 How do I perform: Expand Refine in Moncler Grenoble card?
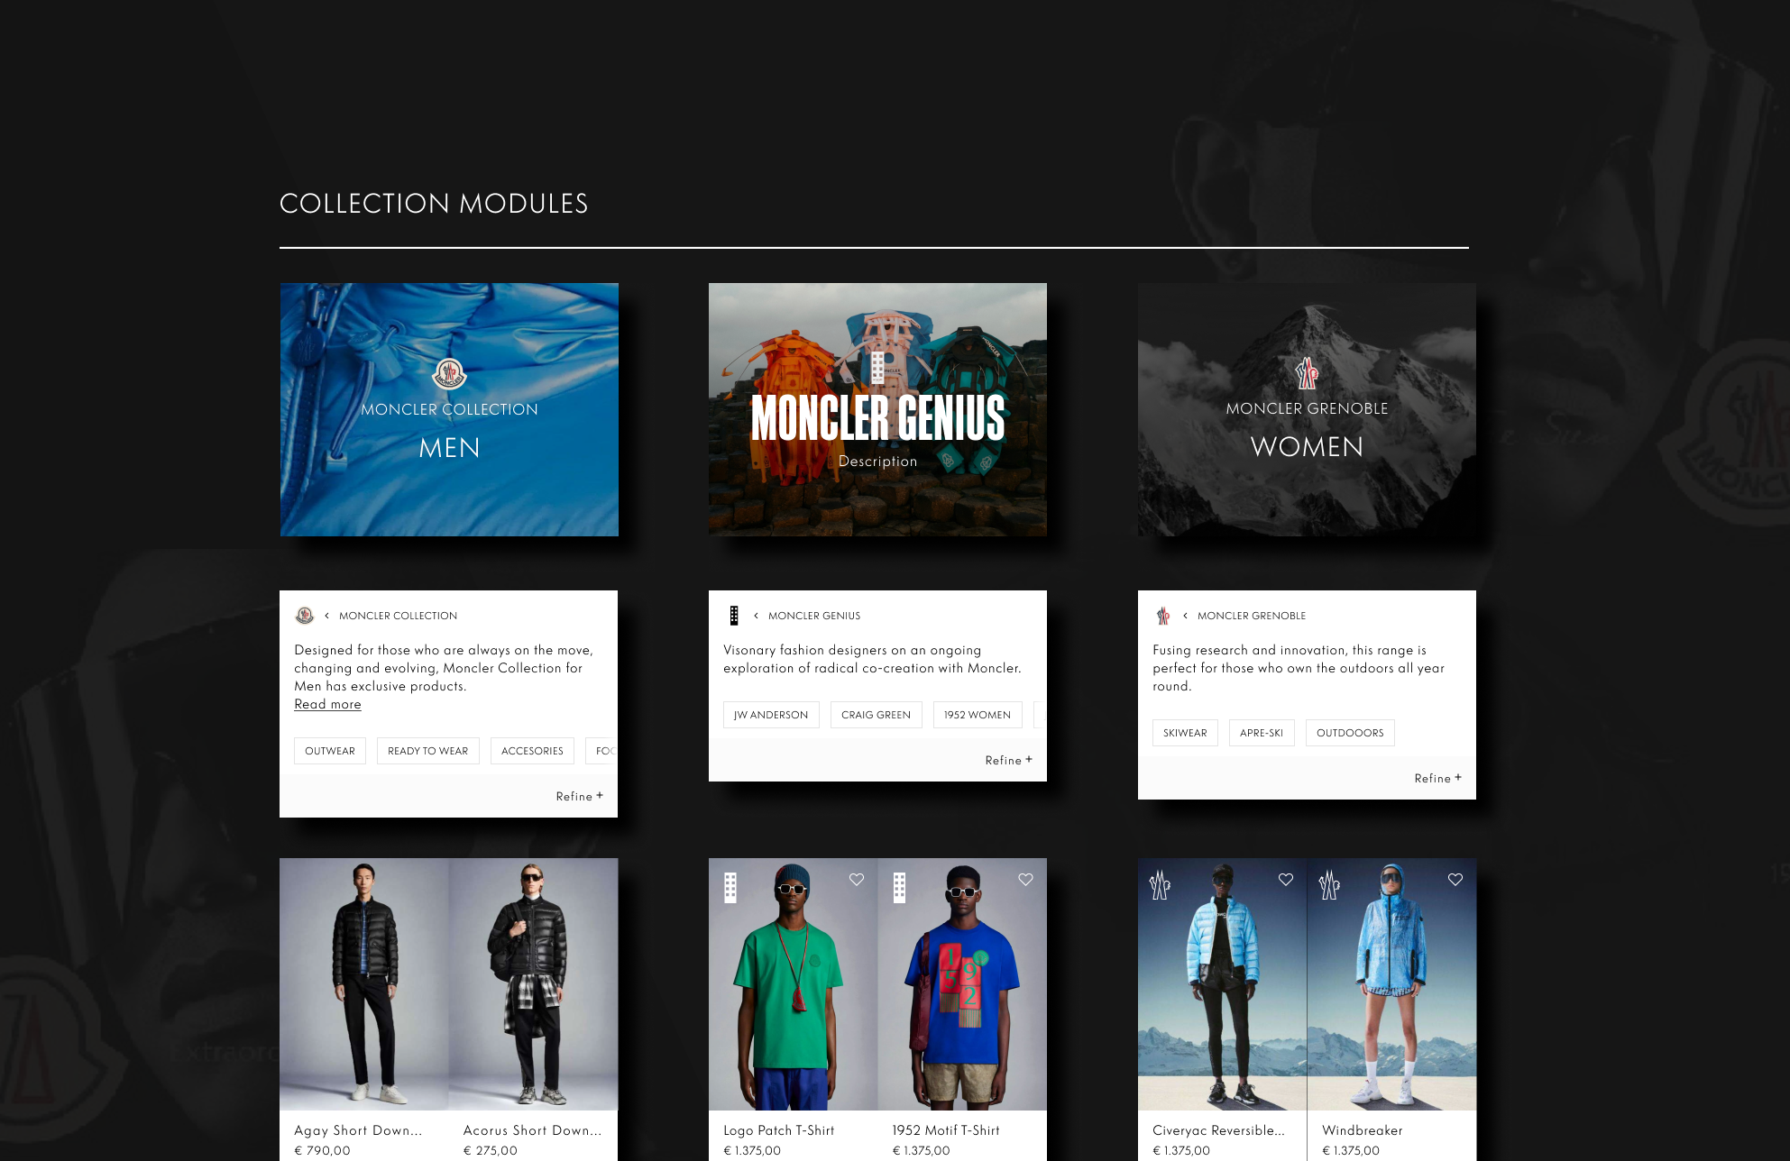(1437, 778)
